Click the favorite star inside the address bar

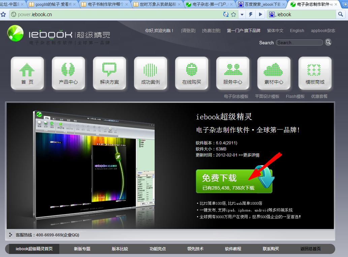coord(233,15)
